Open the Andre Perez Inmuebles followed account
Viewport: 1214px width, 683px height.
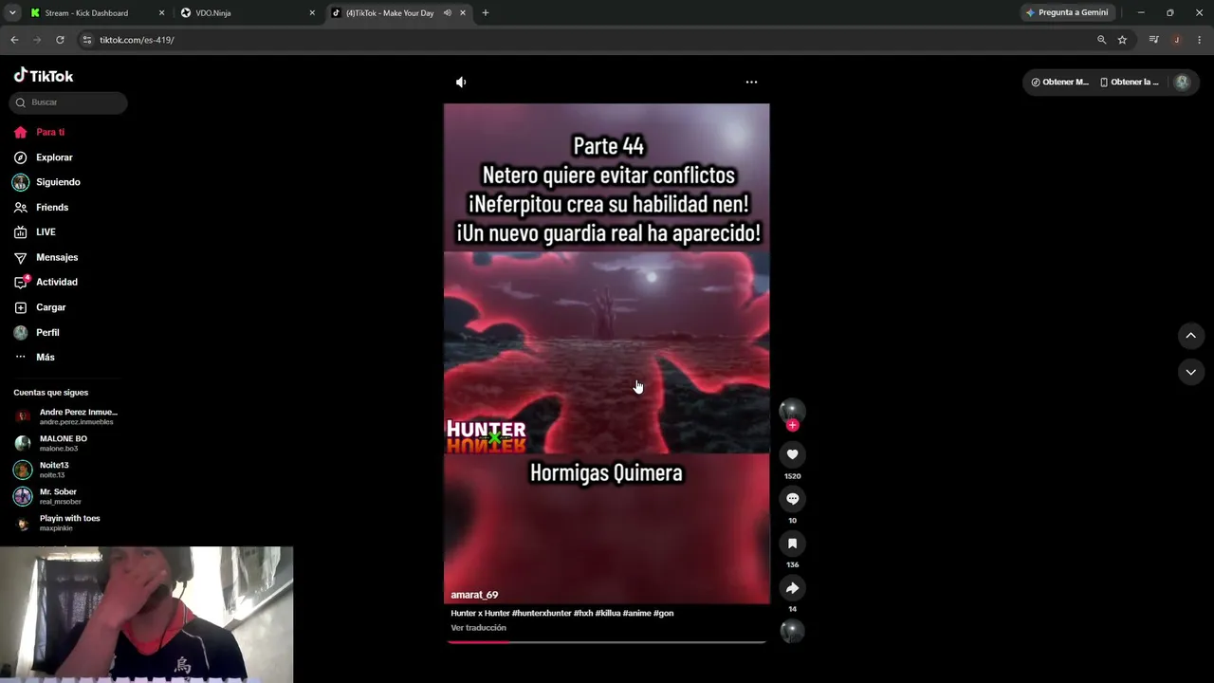coord(66,416)
